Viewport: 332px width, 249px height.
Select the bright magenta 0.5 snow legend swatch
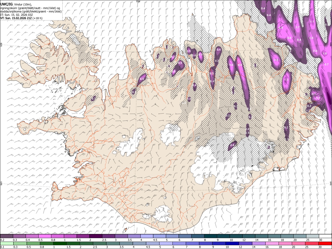tap(45, 236)
